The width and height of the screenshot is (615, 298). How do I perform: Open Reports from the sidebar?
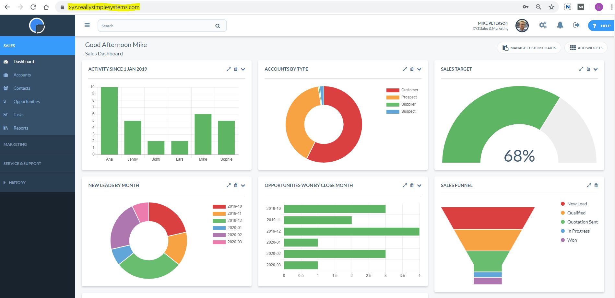pos(20,128)
